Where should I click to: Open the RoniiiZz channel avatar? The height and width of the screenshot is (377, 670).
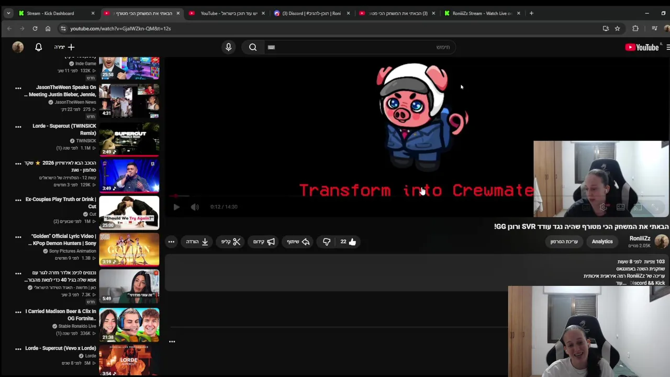point(661,241)
